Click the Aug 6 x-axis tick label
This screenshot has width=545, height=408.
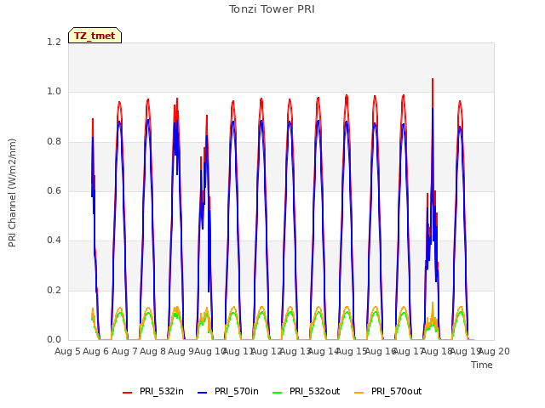point(96,351)
